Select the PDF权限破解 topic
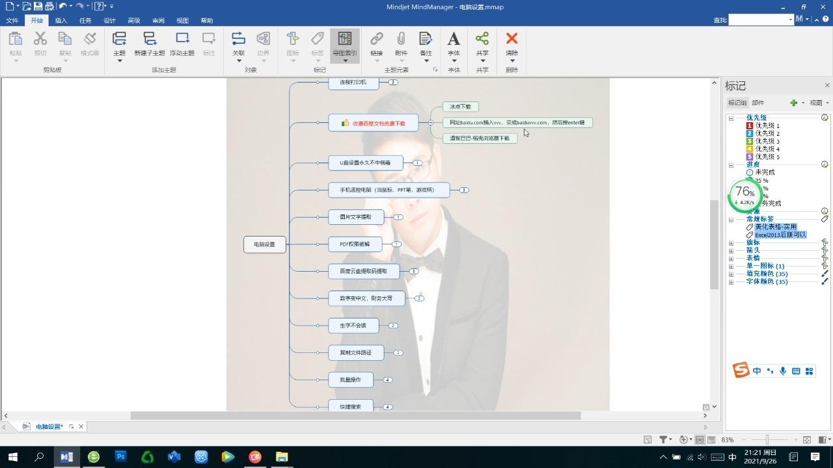Screen dimensions: 833x468 click(355, 244)
